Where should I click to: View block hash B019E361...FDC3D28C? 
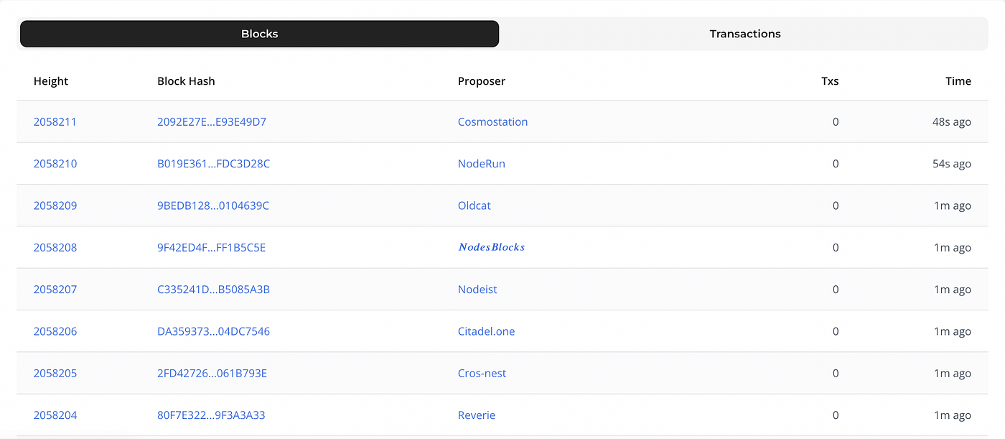(x=214, y=164)
